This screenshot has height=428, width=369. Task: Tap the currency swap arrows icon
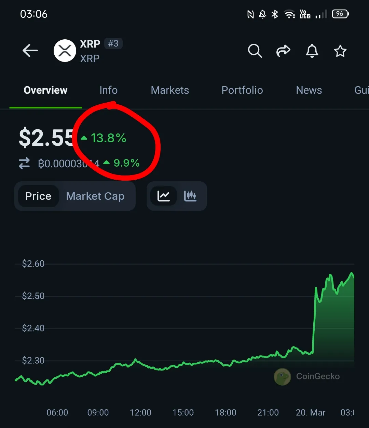24,163
